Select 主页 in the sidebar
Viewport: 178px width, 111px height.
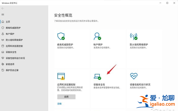(x=8, y=22)
